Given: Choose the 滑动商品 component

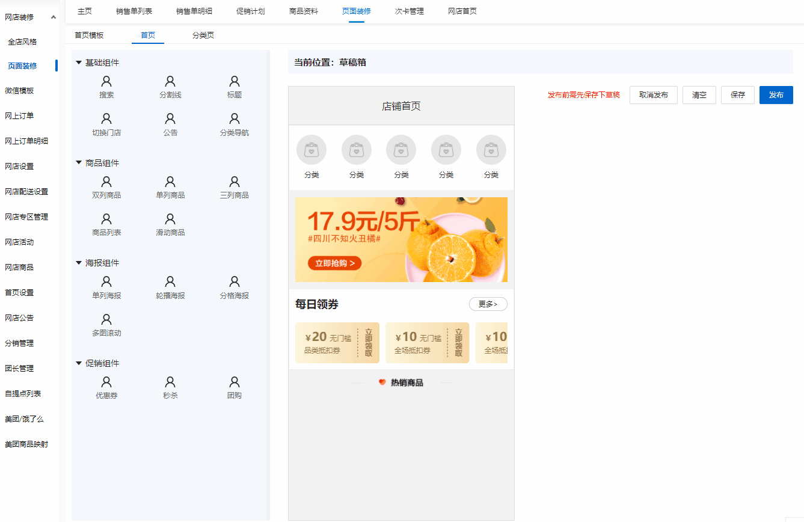Looking at the screenshot, I should [x=170, y=225].
